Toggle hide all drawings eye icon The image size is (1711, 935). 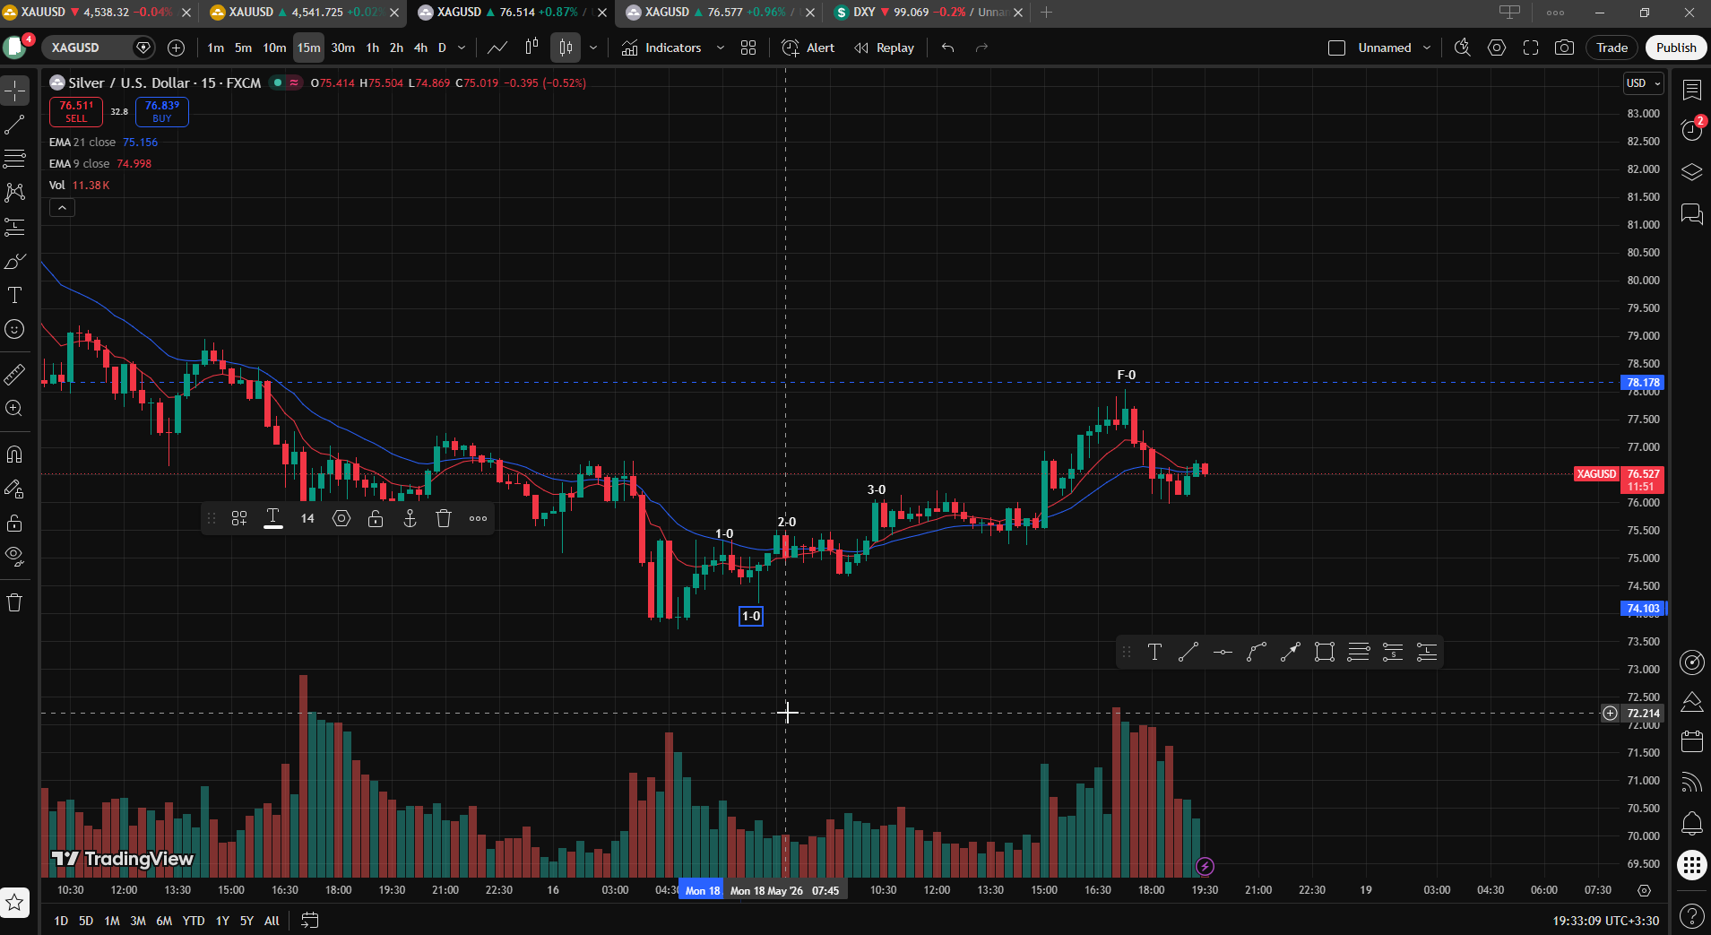(x=14, y=556)
